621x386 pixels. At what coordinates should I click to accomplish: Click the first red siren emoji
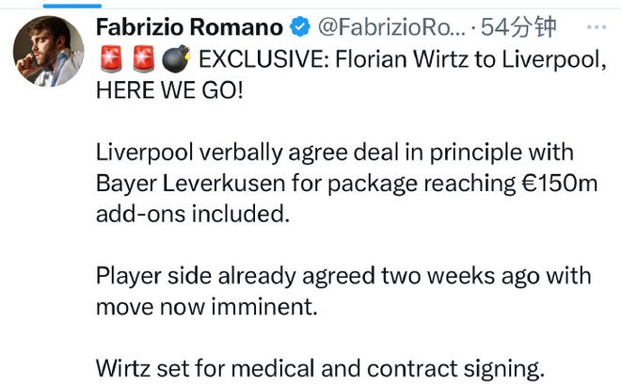[x=111, y=63]
